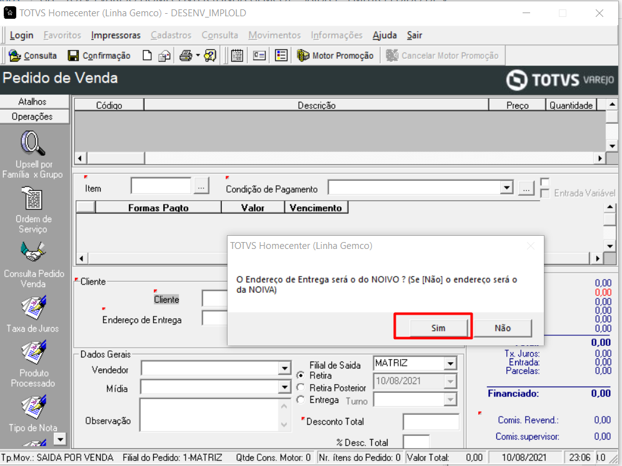622x466 pixels.
Task: Expand the Turno dropdown
Action: (x=450, y=399)
